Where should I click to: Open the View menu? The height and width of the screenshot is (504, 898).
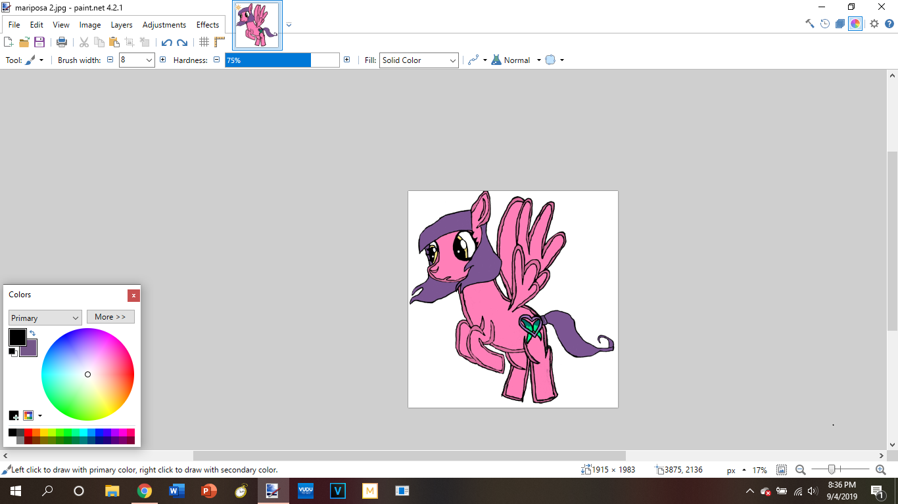pyautogui.click(x=61, y=25)
